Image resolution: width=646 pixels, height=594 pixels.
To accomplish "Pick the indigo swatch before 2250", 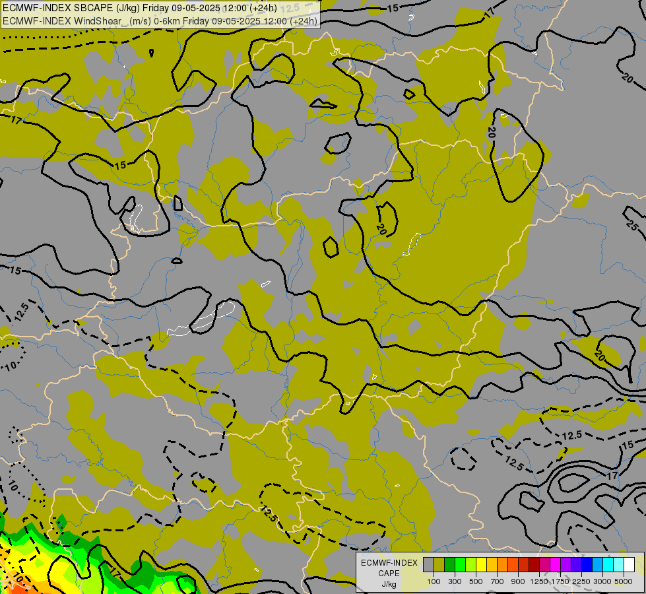I will click(577, 565).
